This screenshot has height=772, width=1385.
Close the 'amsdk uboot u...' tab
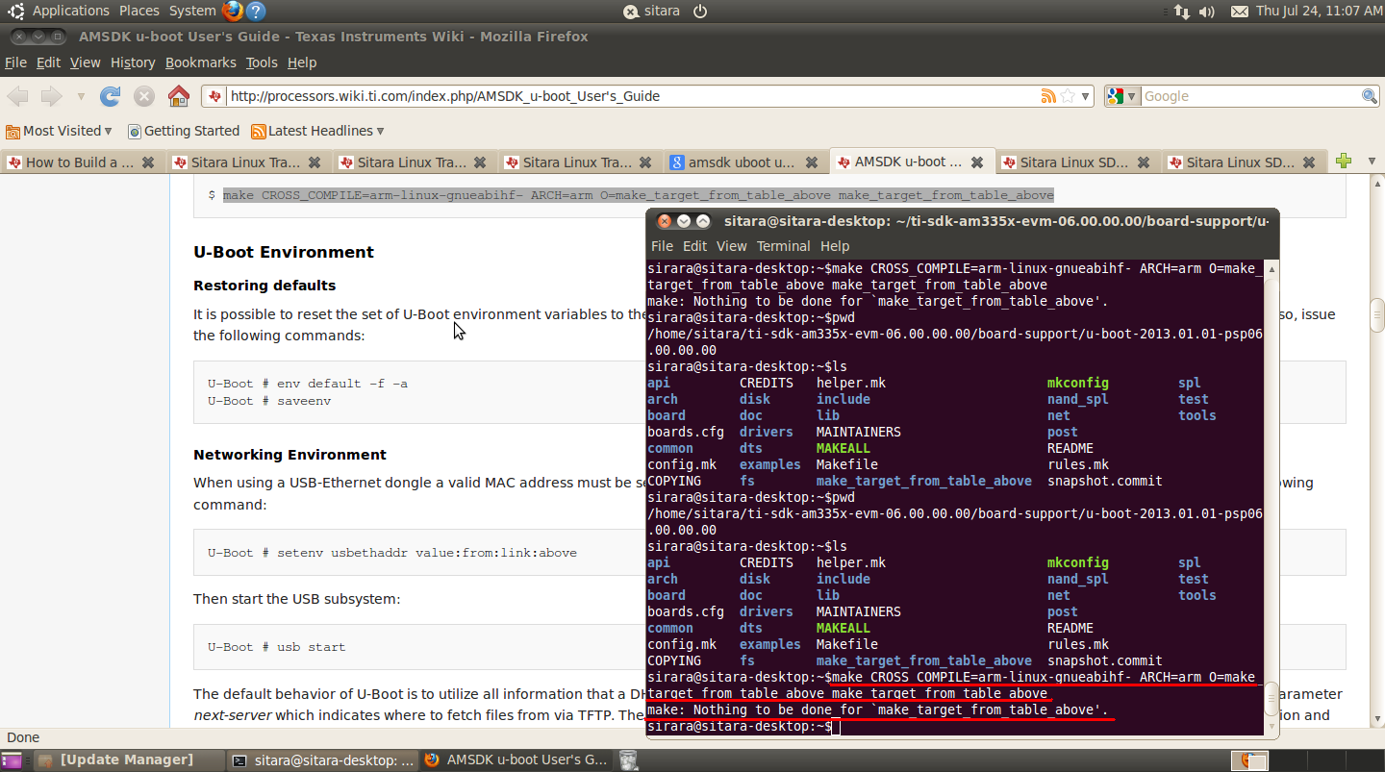[x=812, y=162]
